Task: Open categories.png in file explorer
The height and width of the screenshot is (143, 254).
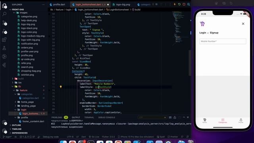Action: tap(29, 17)
